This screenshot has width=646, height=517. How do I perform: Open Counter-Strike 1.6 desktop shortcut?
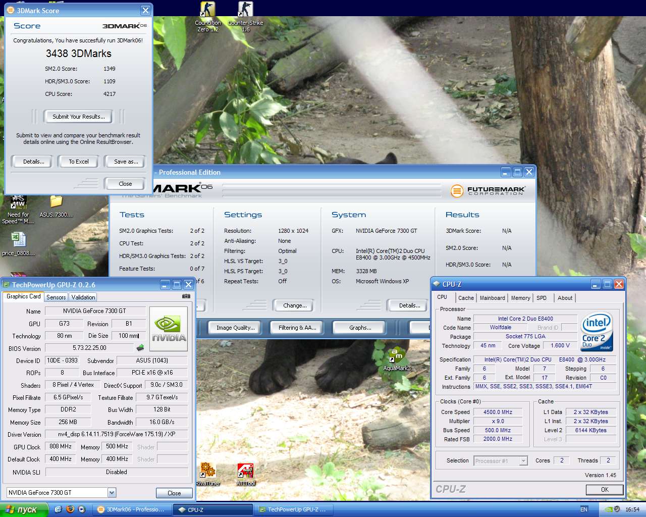tap(245, 17)
